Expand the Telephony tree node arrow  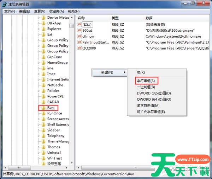(39, 136)
